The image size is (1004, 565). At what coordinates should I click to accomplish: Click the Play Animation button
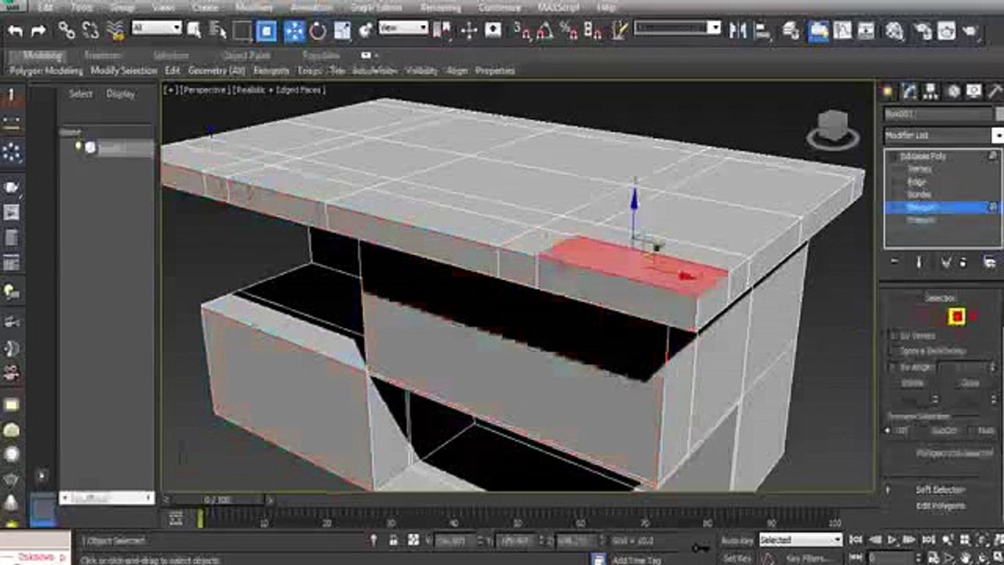(891, 540)
